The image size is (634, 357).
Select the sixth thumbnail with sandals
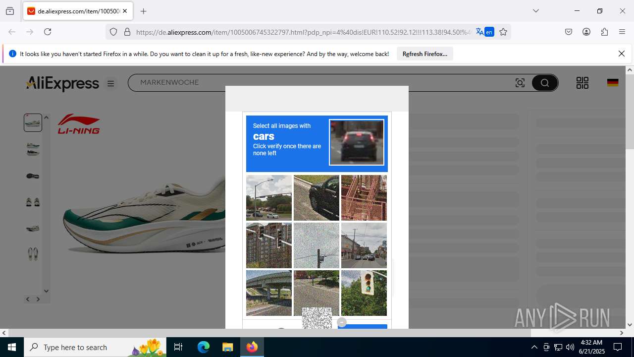tap(33, 254)
